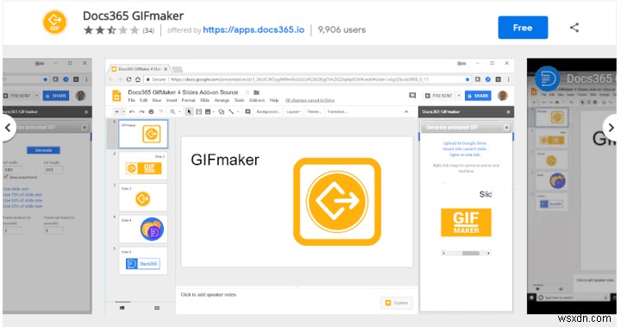Click the add comment icon in the toolbar
The image size is (621, 327).
(x=248, y=112)
